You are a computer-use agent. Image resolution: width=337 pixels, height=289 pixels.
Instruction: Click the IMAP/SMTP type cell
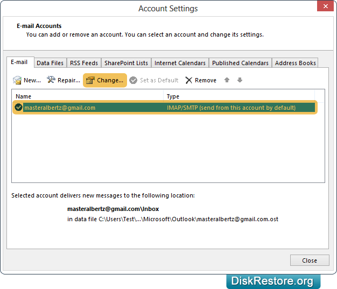(231, 108)
